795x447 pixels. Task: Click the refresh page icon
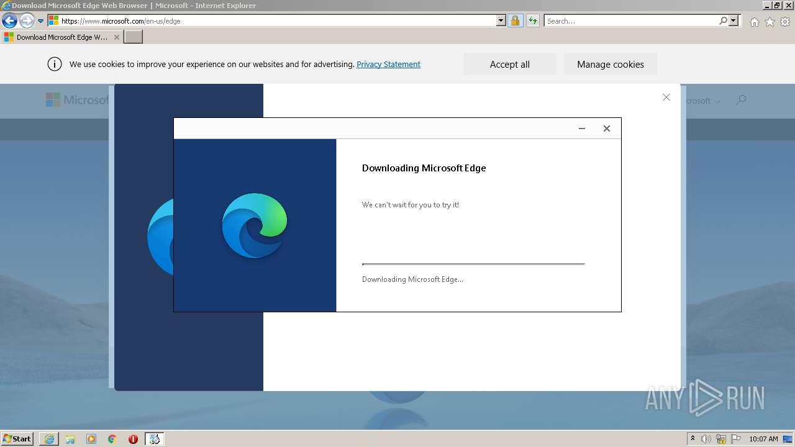(x=532, y=20)
